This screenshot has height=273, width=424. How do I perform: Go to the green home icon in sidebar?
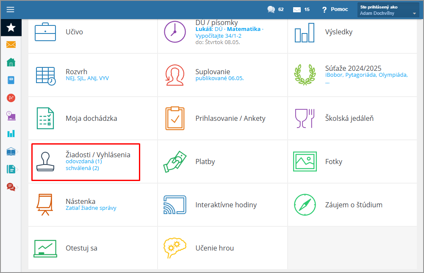[11, 62]
